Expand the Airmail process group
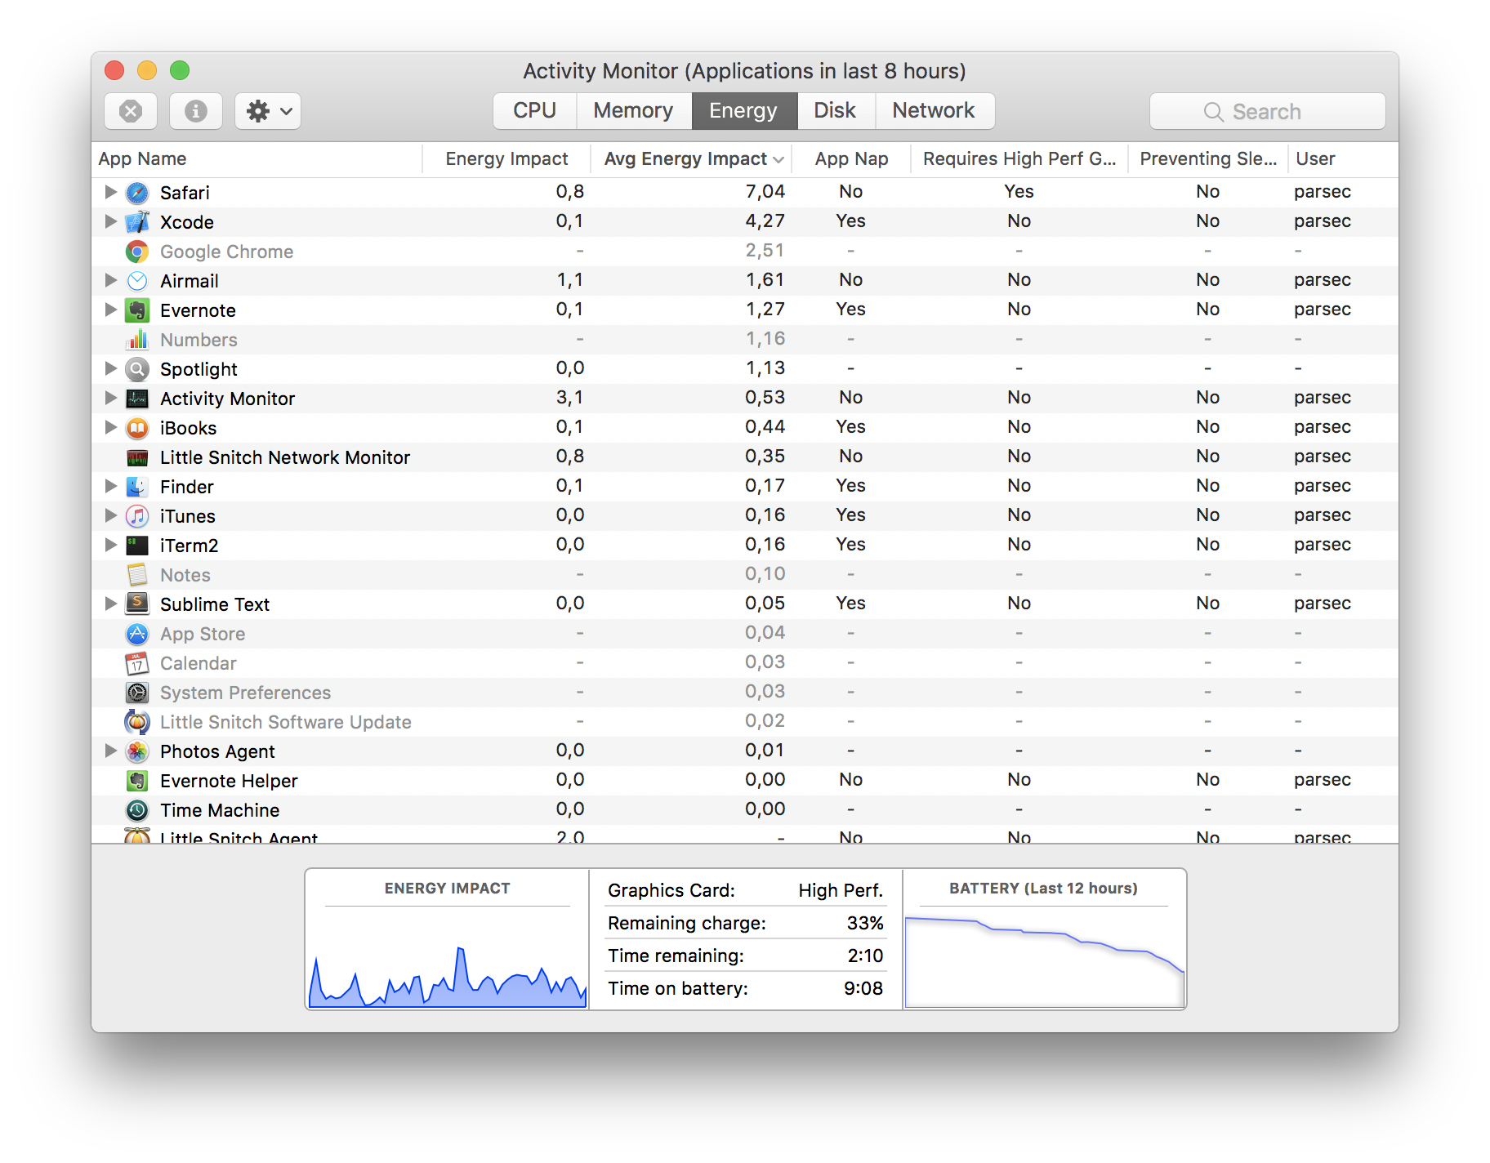The height and width of the screenshot is (1163, 1490). 111,280
